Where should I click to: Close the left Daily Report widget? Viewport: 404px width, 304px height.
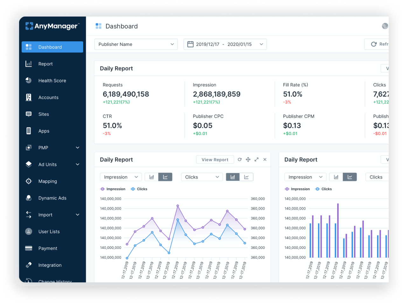point(265,159)
